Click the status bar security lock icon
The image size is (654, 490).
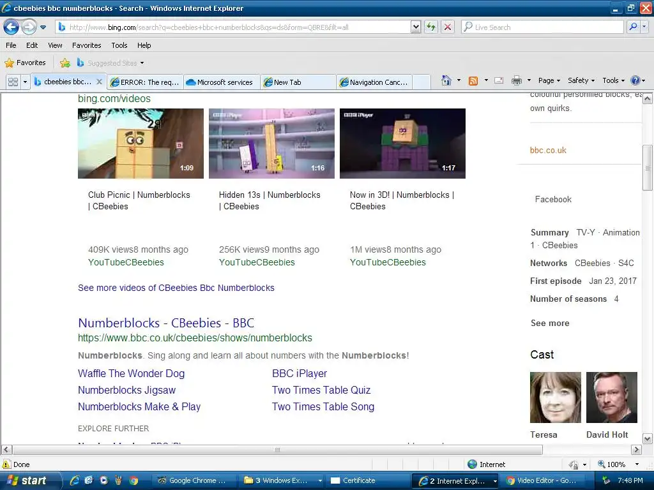tap(574, 464)
